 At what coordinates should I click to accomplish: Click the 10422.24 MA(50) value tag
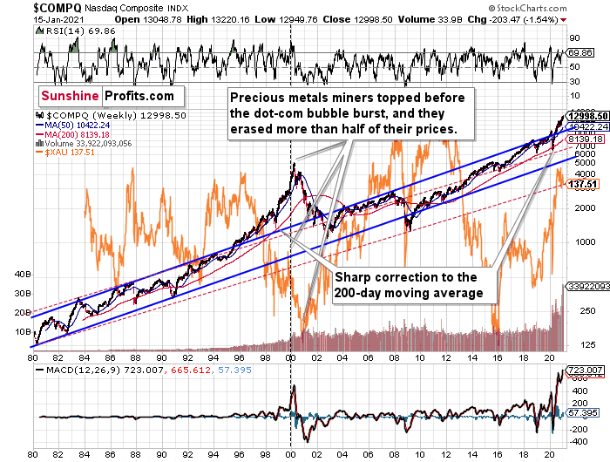pyautogui.click(x=588, y=127)
